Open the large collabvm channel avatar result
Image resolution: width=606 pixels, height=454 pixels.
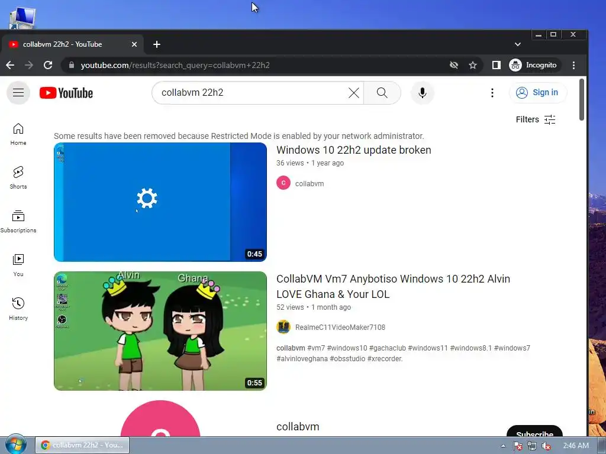tap(160, 419)
